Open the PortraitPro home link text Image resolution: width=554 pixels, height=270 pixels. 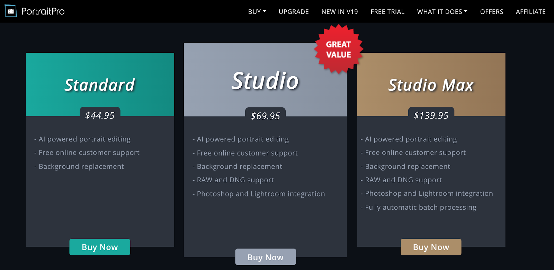pyautogui.click(x=43, y=11)
